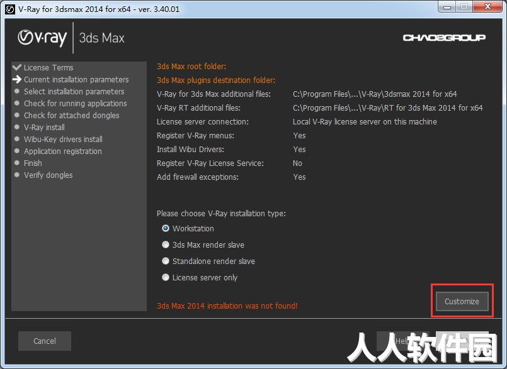Viewport: 507px width, 369px height.
Task: Click the V-Ray logo in header
Action: (x=42, y=38)
